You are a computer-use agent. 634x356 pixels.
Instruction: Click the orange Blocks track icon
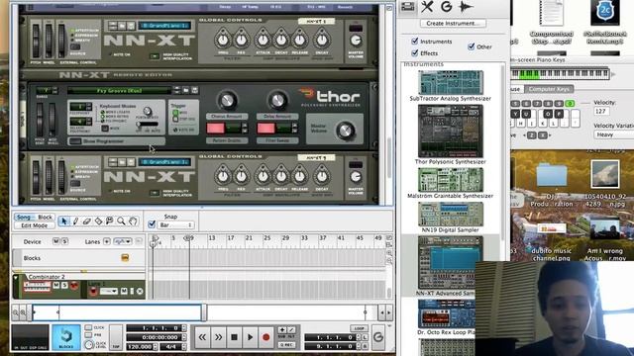[125, 257]
